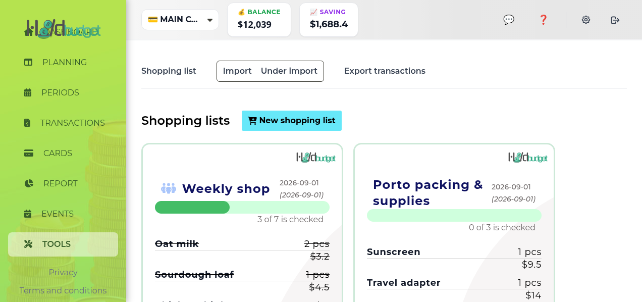Click the Report pie chart icon
642x302 pixels.
coord(29,183)
